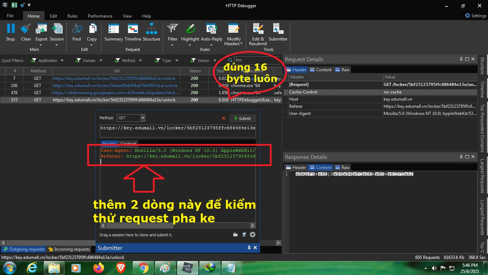Open the Submitter tool in the ribbon
The height and width of the screenshot is (275, 488).
[278, 29]
